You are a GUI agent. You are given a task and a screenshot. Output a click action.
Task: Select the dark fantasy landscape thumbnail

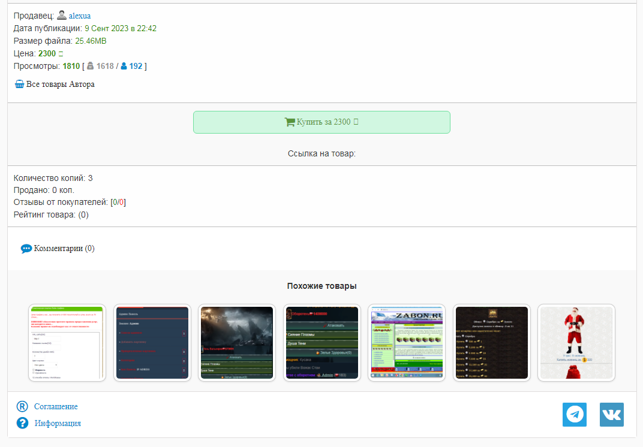(236, 343)
